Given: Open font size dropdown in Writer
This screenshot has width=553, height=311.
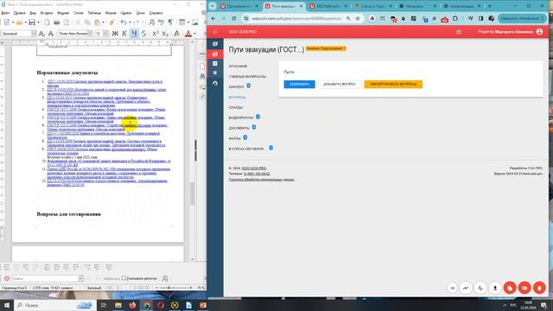Looking at the screenshot, I should click(105, 34).
